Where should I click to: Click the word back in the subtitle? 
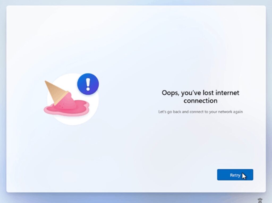pos(177,112)
